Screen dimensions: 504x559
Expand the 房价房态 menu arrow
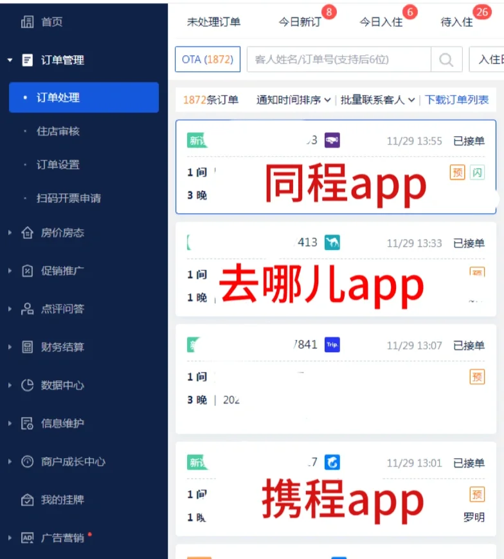point(10,233)
